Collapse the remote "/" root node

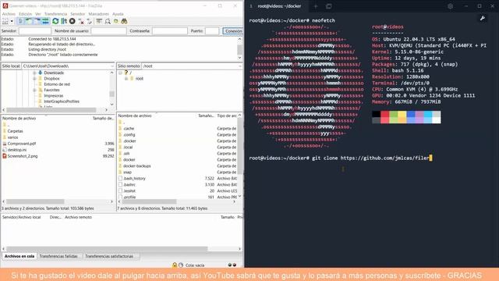pos(120,73)
